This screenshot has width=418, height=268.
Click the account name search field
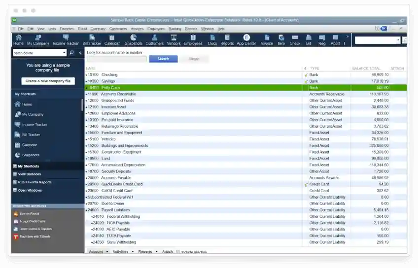(117, 59)
